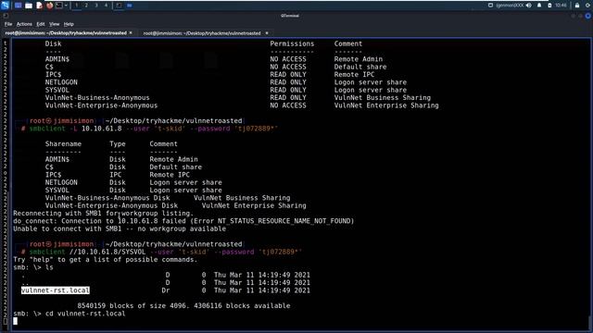Click the Permissions column header
Image resolution: width=593 pixels, height=333 pixels.
[292, 43]
